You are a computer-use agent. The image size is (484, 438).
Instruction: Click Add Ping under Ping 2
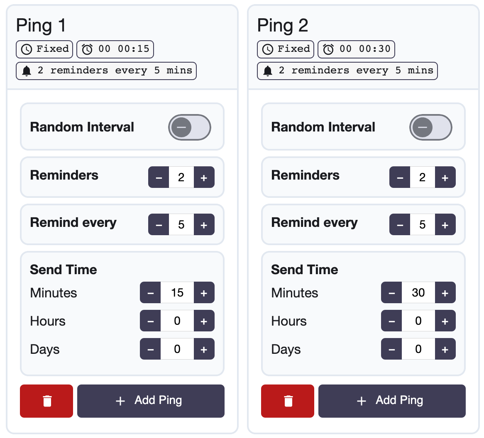tap(392, 401)
